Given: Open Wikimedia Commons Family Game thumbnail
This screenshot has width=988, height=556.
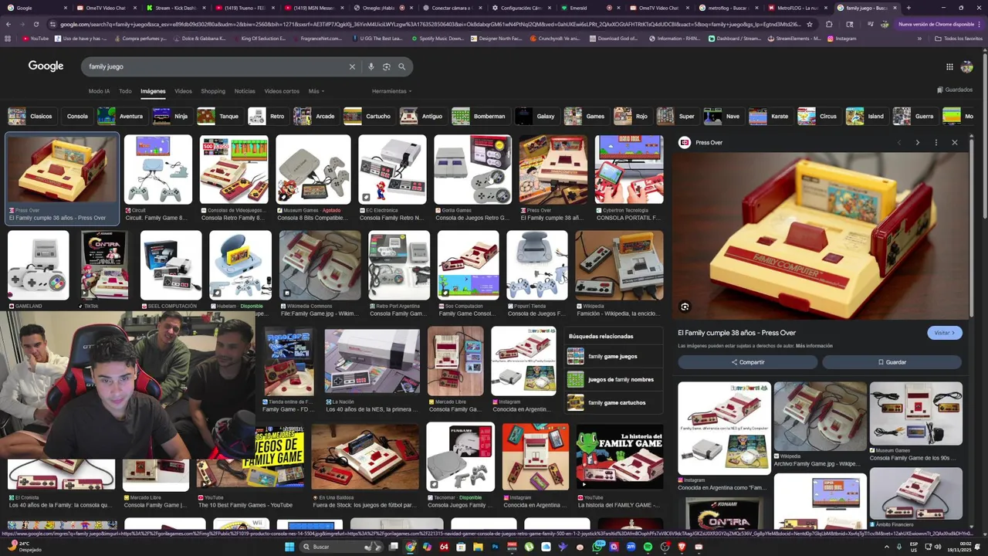Looking at the screenshot, I should 320,265.
